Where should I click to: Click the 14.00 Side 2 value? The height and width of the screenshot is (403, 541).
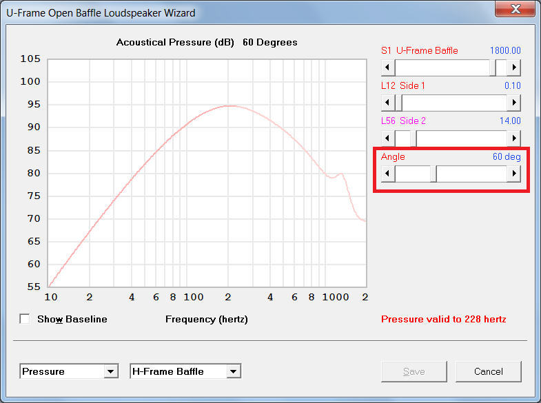click(x=510, y=121)
